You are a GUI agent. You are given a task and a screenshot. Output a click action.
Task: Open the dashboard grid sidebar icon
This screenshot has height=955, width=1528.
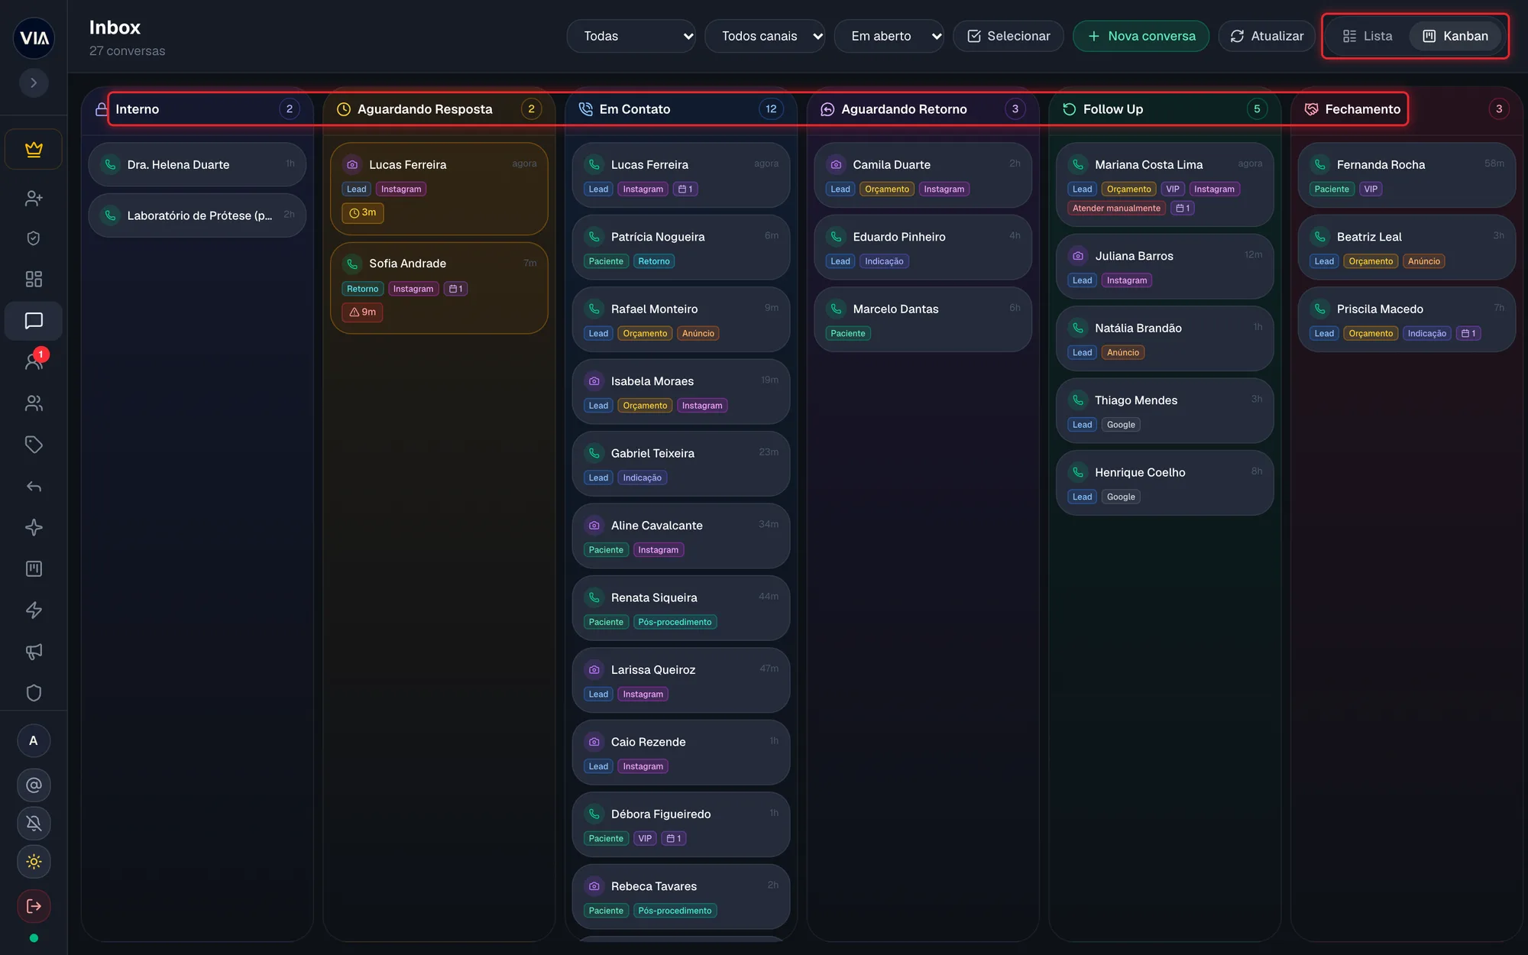34,279
